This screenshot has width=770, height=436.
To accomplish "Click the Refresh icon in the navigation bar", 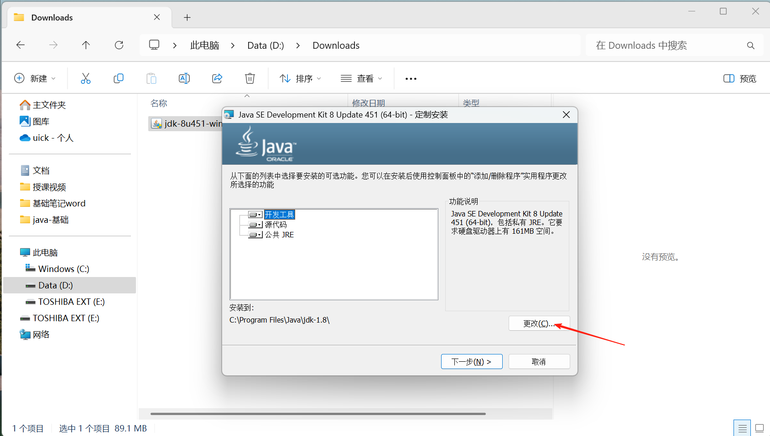I will (x=119, y=45).
